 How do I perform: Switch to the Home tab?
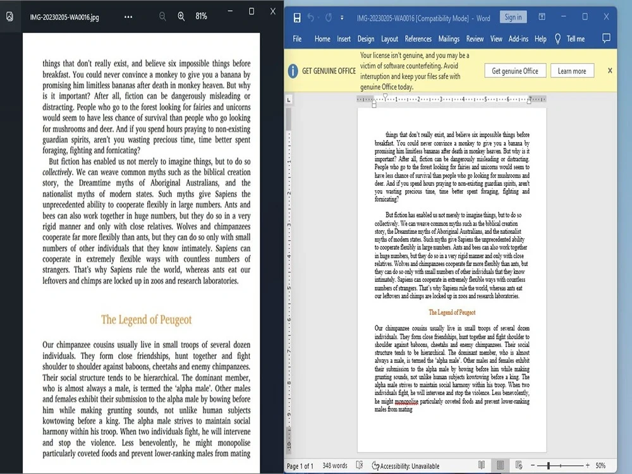pos(322,39)
